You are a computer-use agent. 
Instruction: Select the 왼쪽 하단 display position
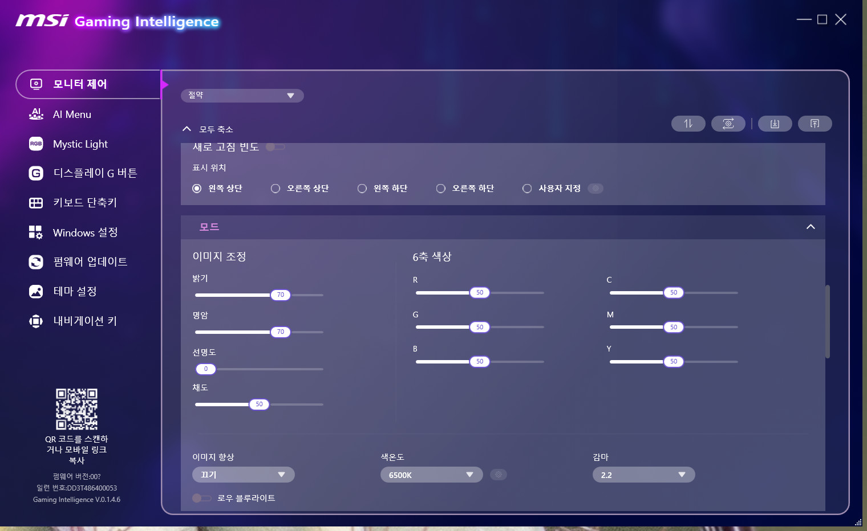362,189
